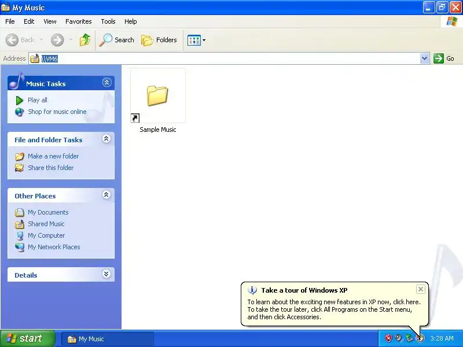This screenshot has width=463, height=347.
Task: Click the Back navigation button
Action: pyautogui.click(x=20, y=40)
